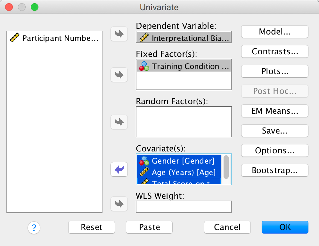Select Participant Number in the variable list
The width and height of the screenshot is (319, 246).
tap(54, 38)
